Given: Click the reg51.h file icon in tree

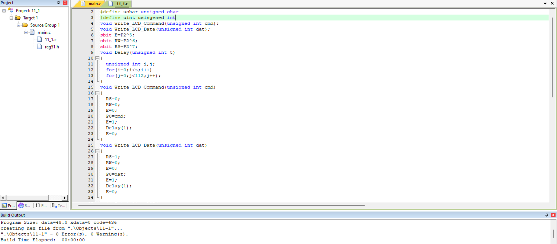Looking at the screenshot, I should pyautogui.click(x=40, y=47).
